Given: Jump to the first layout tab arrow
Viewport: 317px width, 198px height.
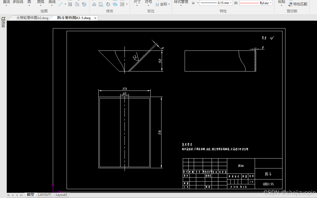Looking at the screenshot, I should point(8,195).
